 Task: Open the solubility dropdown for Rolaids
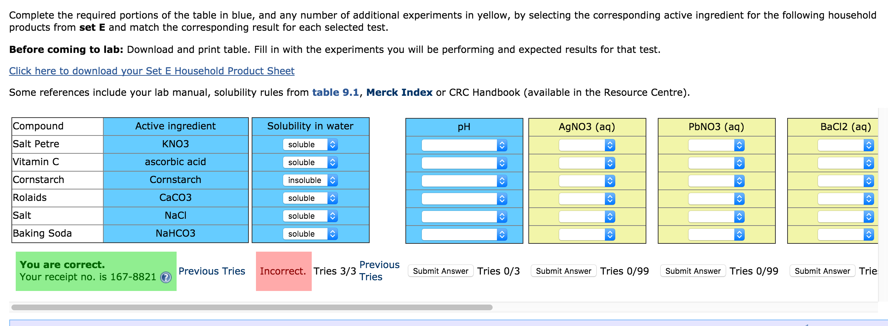[x=310, y=198]
